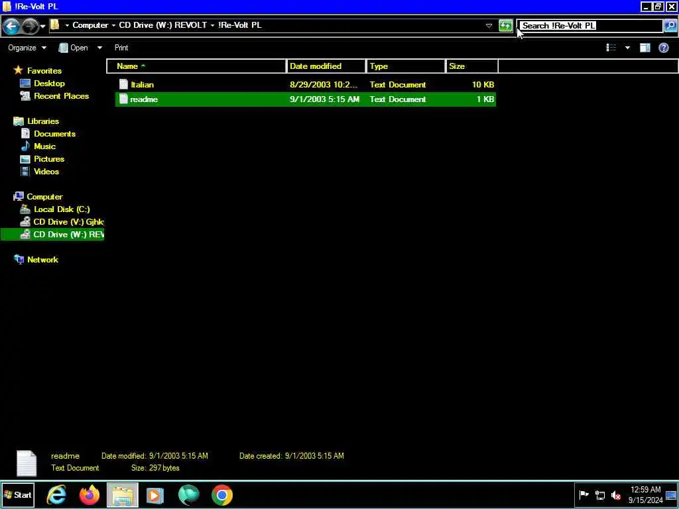Viewport: 679px width, 509px height.
Task: Select the Computer breadcrumb in address bar
Action: [90, 25]
